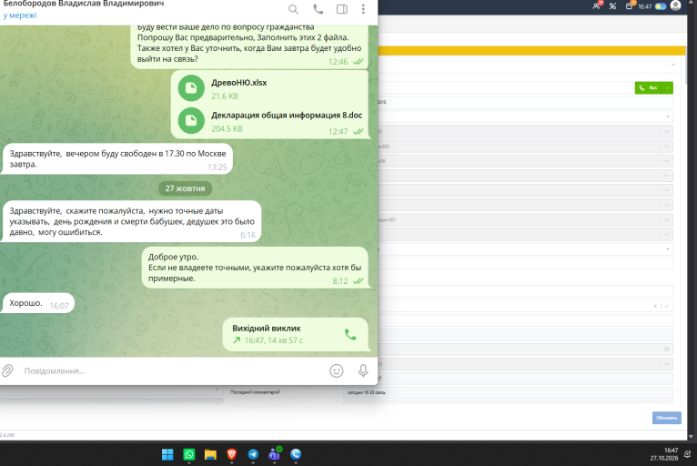The image size is (697, 466).
Task: Open the blue phone app on the taskbar
Action: 296,454
